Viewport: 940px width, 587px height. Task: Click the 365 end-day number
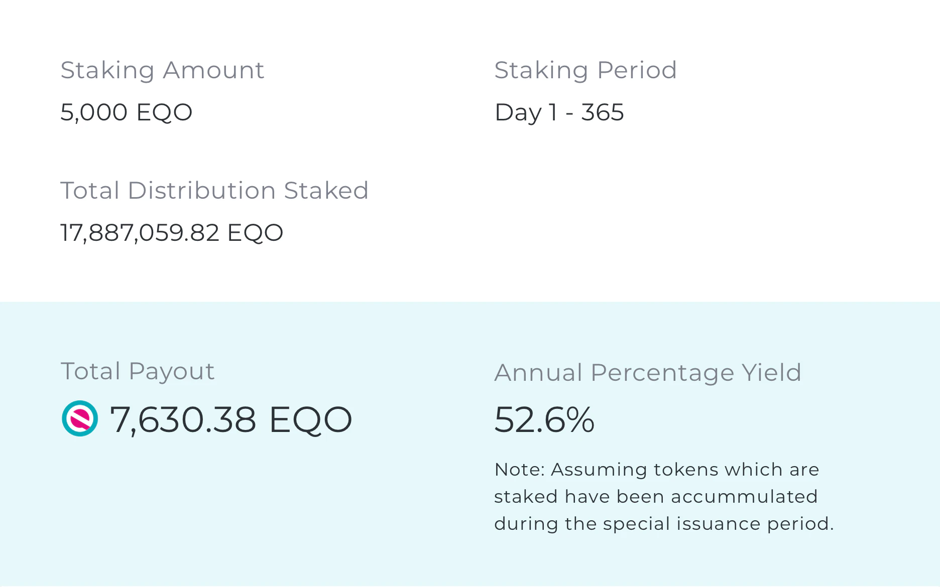(x=603, y=112)
